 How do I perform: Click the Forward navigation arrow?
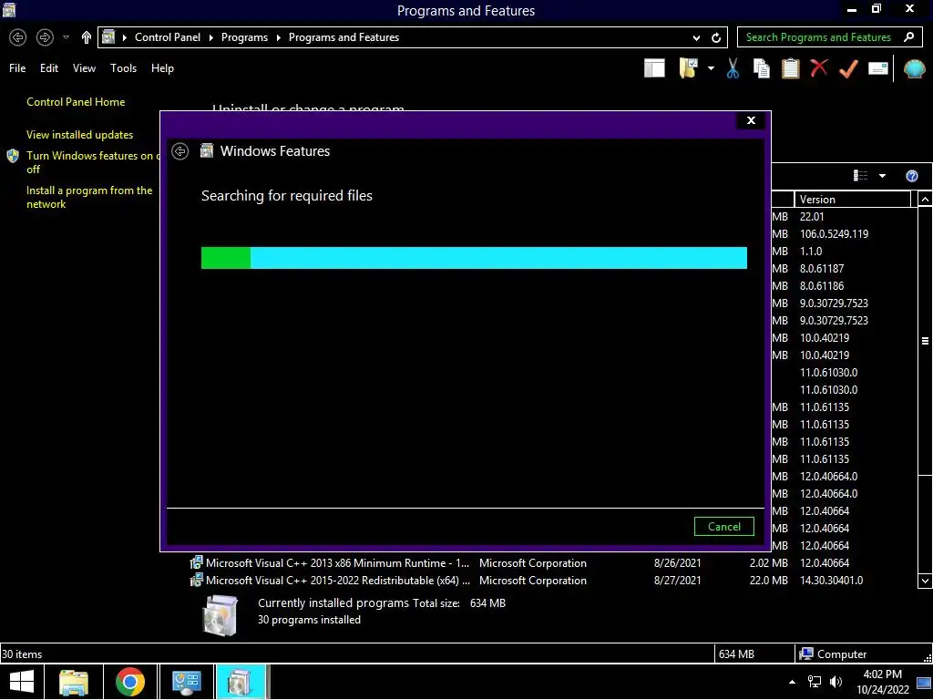click(45, 37)
